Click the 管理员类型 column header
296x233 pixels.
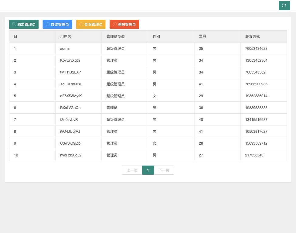coord(125,37)
